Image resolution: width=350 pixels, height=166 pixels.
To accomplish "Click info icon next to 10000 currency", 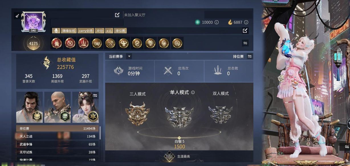I will coord(217,22).
